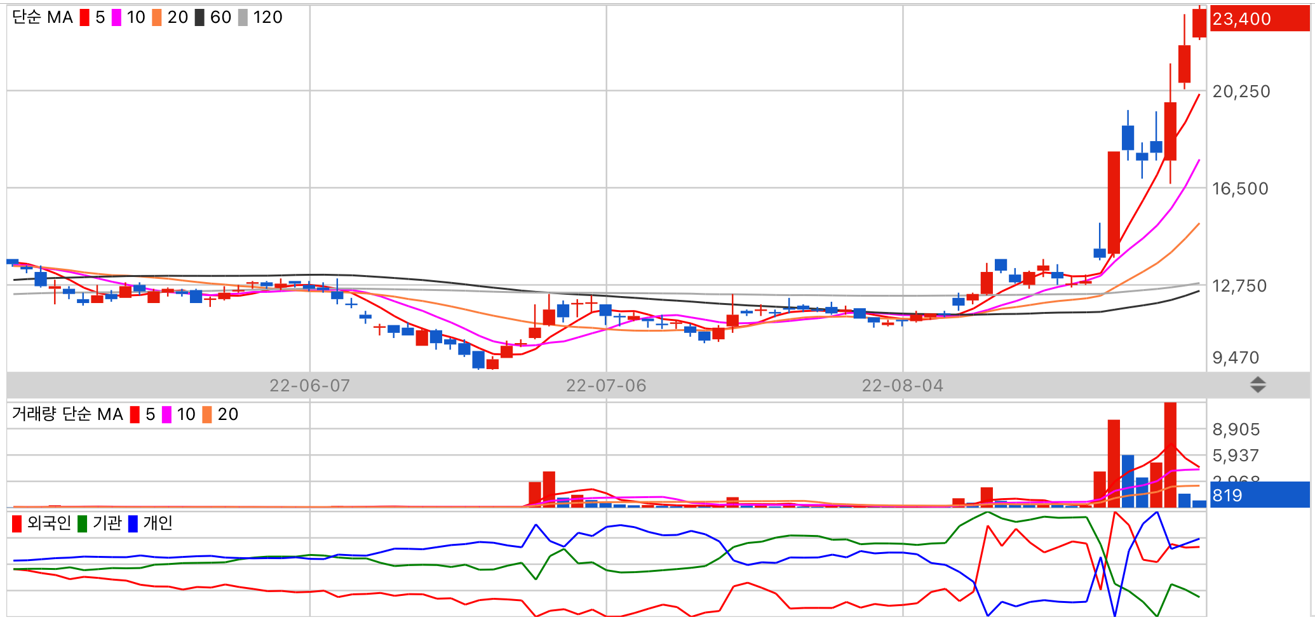Click the red 5-day volume MA swatch
Screen dimensions: 1315x622
tap(135, 414)
